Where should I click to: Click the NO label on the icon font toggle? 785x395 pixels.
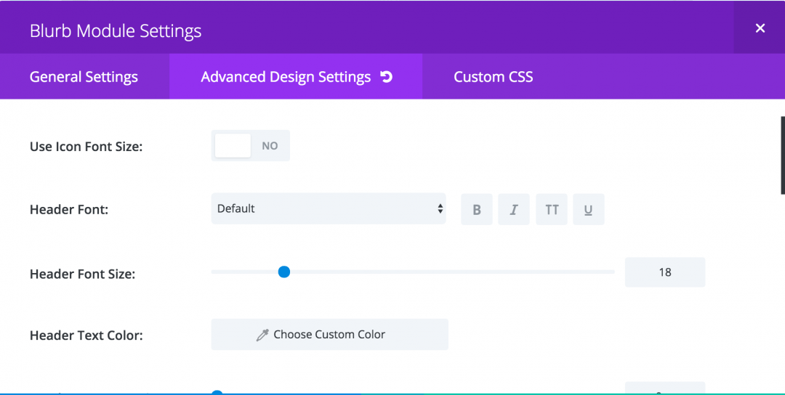(270, 146)
